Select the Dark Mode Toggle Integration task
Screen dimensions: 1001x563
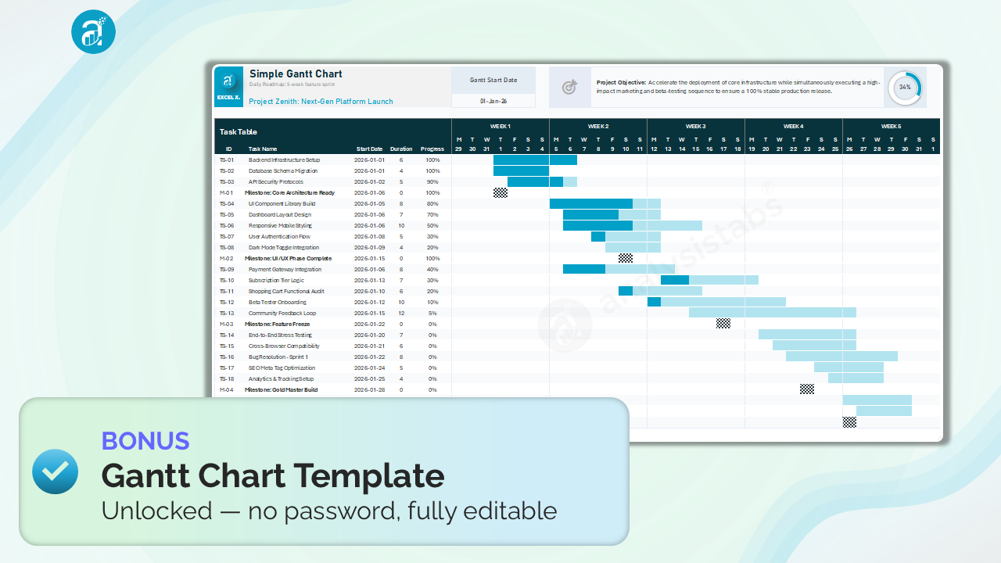[284, 247]
